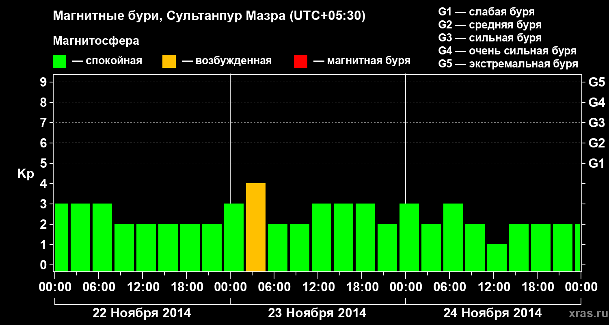Click the '5' value on Kp axis
This screenshot has width=609, height=325.
coord(44,164)
